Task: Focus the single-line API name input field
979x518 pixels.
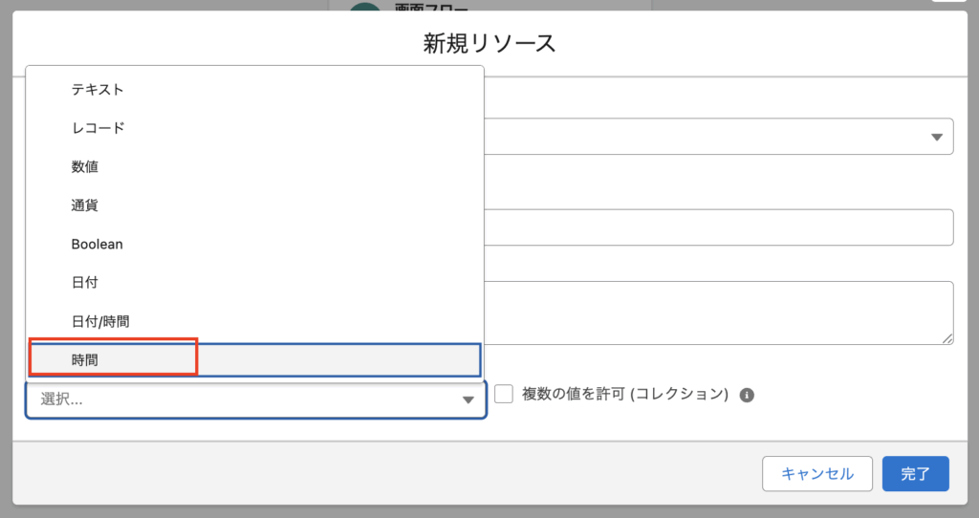Action: 717,227
